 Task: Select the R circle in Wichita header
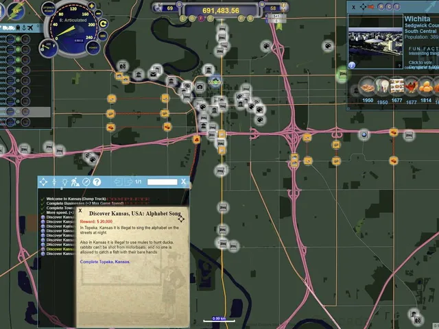click(x=381, y=7)
